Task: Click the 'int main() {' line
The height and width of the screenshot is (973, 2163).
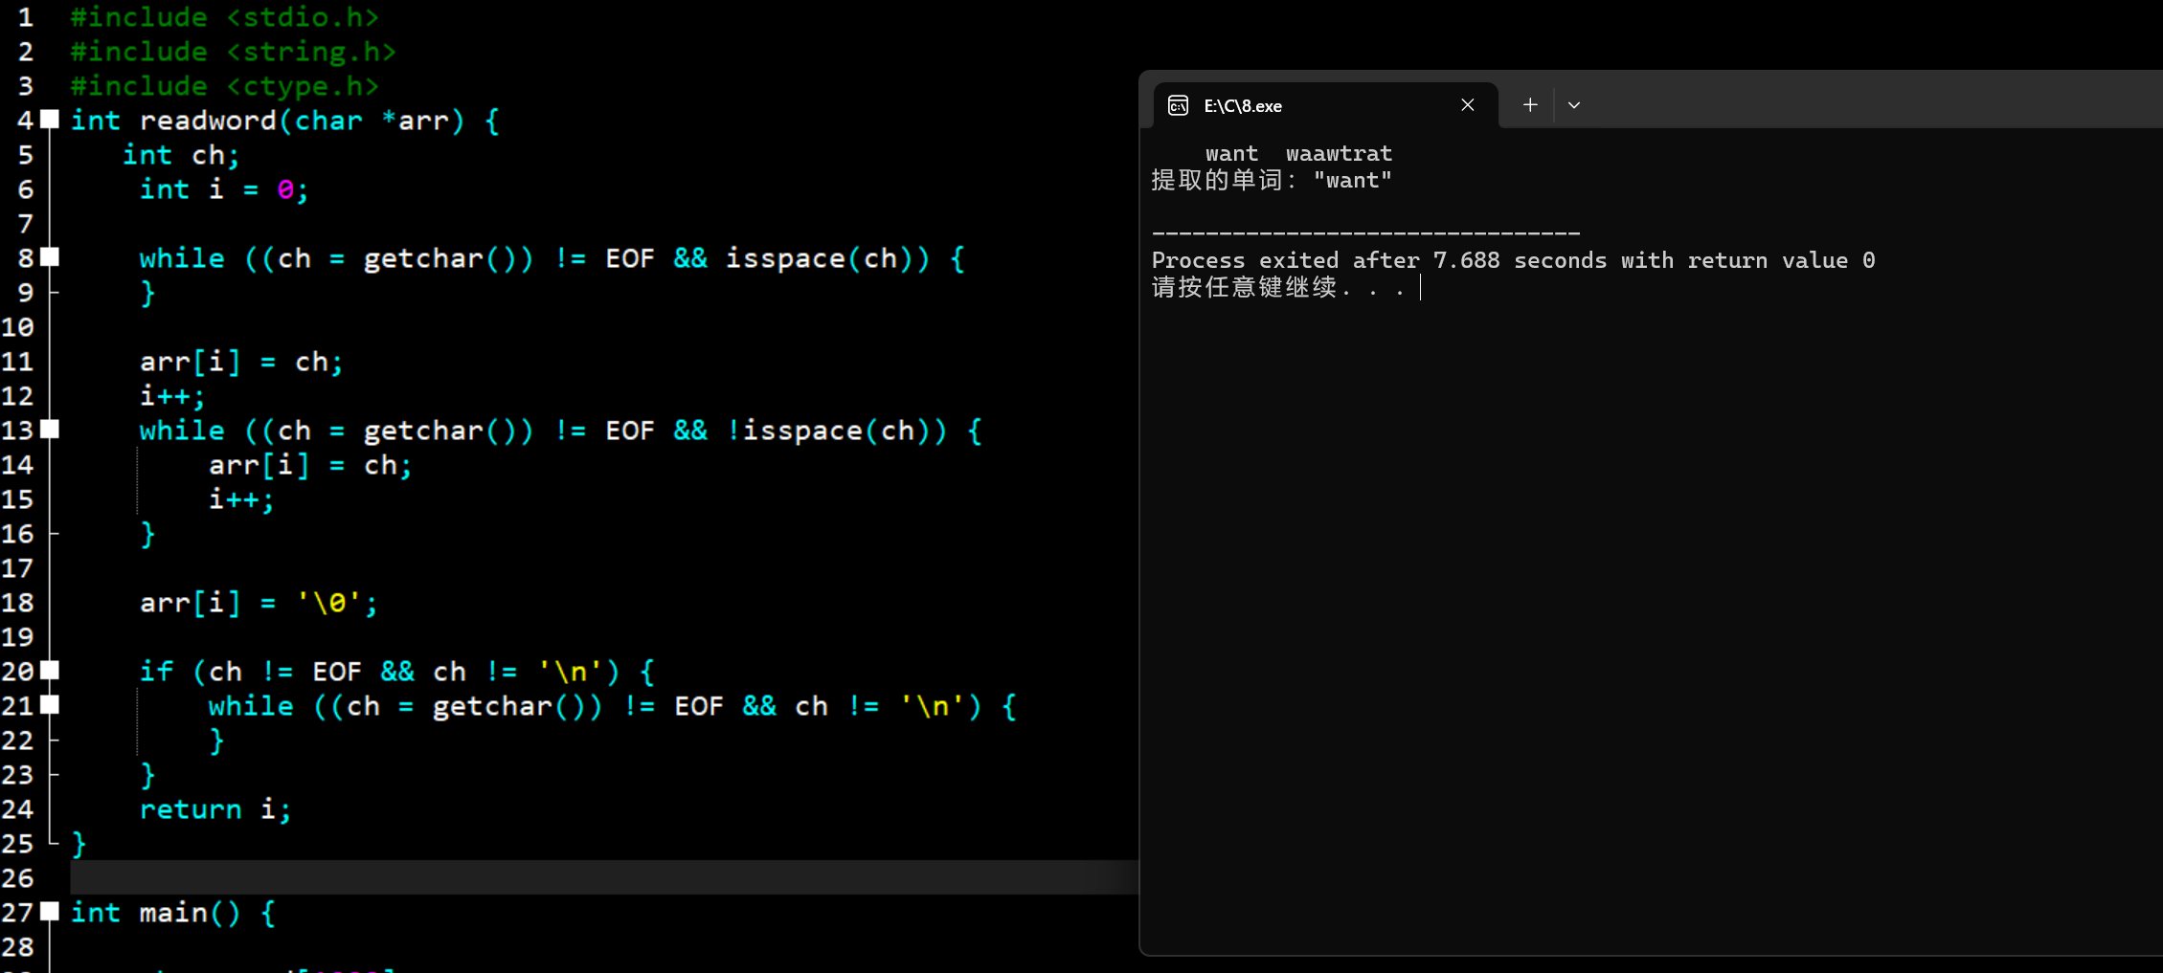Action: point(173,913)
